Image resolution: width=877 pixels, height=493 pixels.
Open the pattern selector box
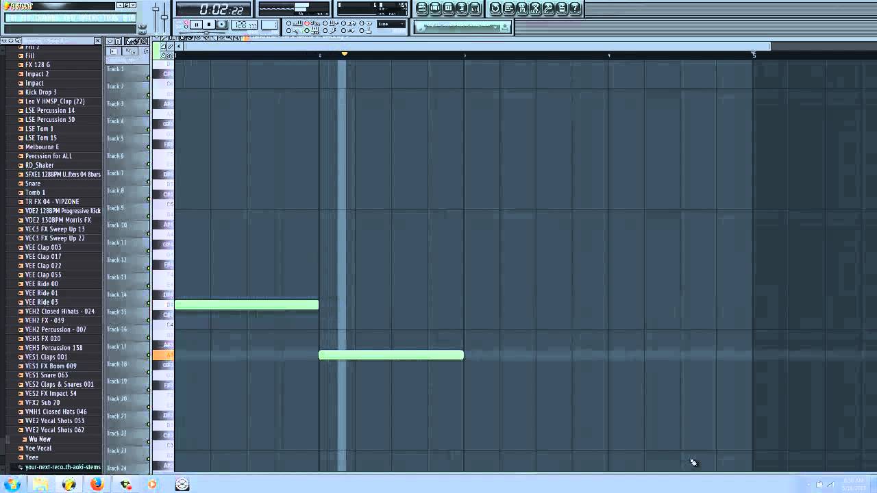tap(269, 25)
